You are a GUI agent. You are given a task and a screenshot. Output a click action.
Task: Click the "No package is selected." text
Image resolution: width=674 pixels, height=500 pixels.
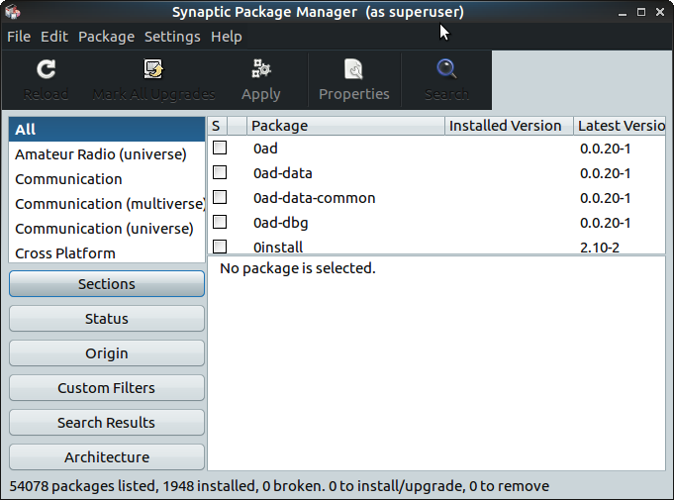click(x=298, y=268)
